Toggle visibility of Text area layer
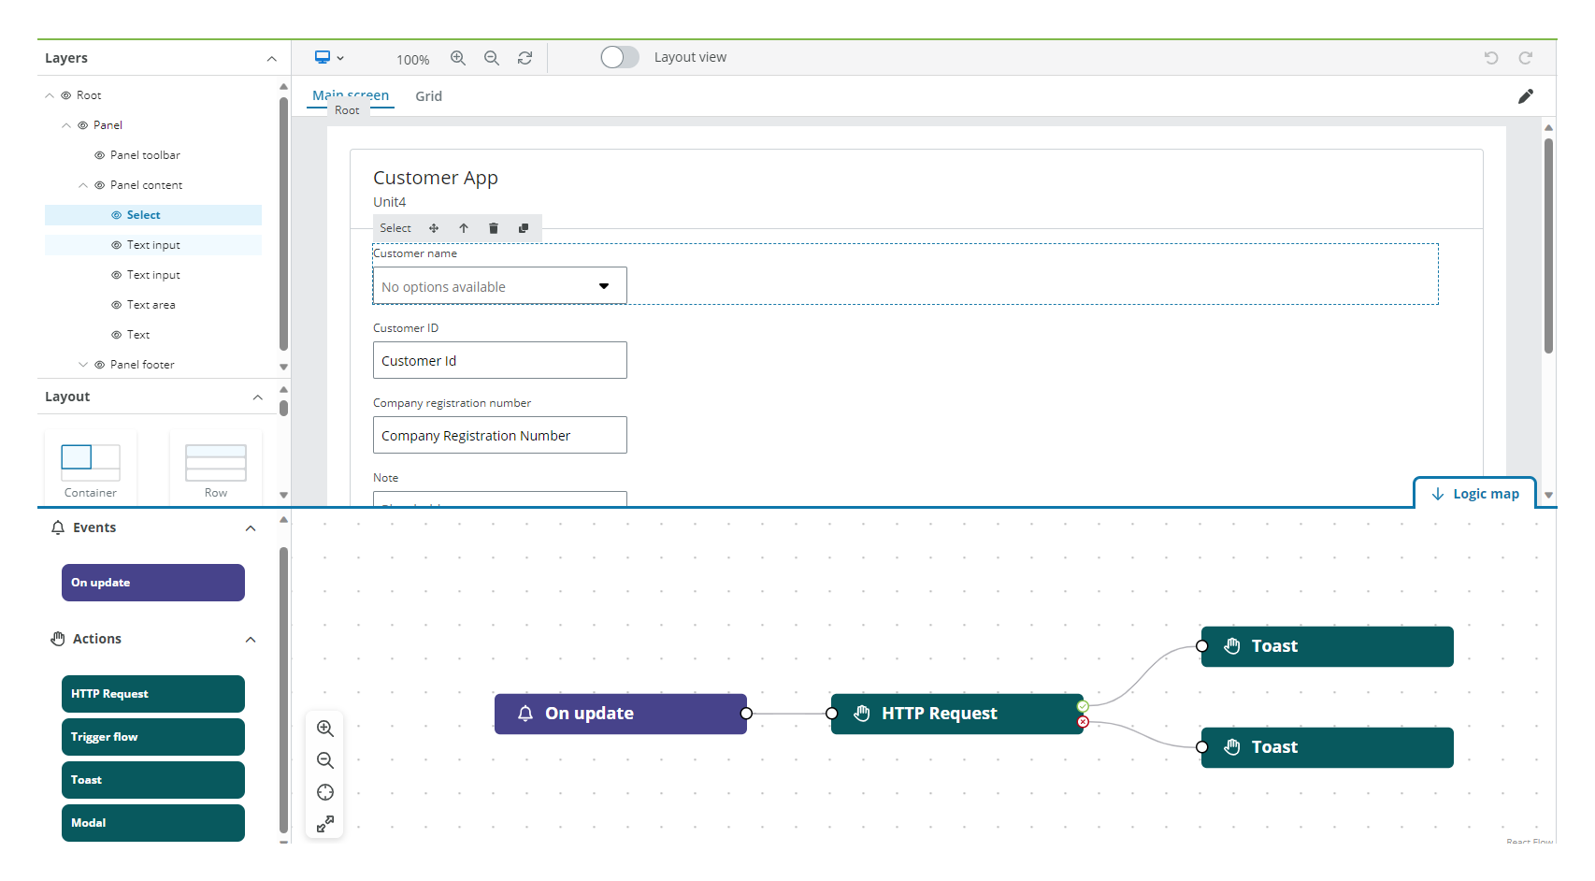 click(x=116, y=305)
